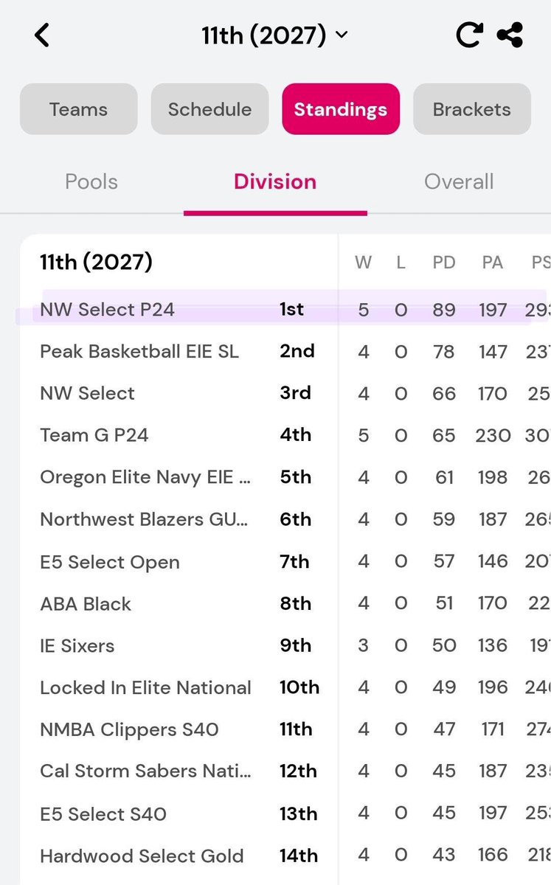Screen dimensions: 551x885
Task: Open ABA Black team entry
Action: click(x=285, y=604)
